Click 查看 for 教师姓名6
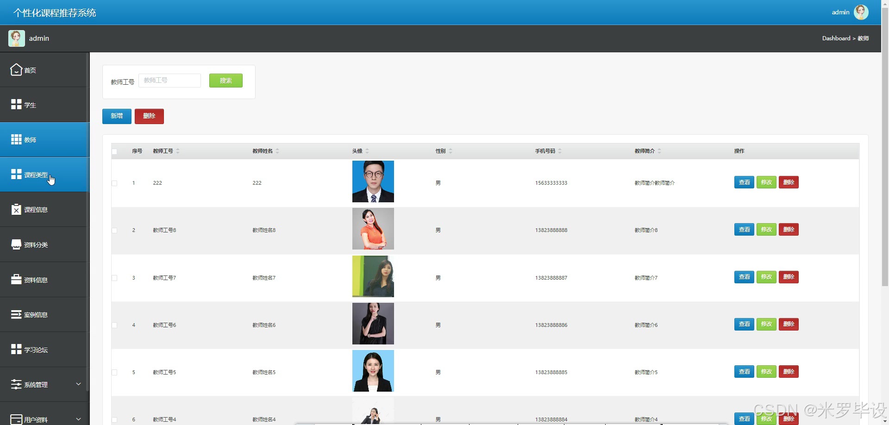The image size is (889, 425). 744,324
